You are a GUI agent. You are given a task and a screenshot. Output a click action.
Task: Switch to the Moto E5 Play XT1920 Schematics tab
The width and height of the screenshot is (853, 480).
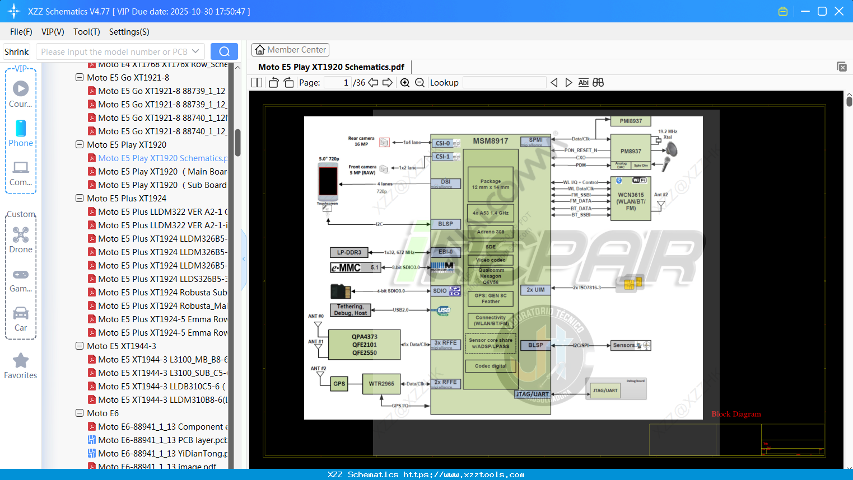tap(330, 67)
